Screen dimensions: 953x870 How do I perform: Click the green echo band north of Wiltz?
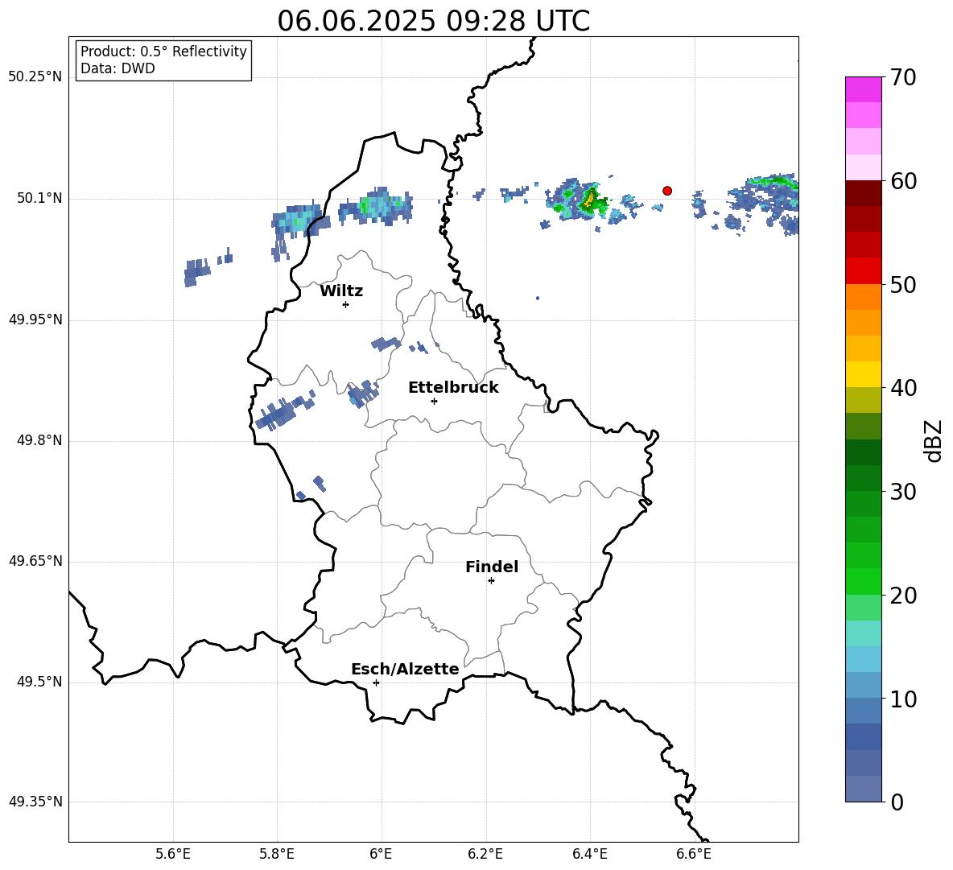376,205
